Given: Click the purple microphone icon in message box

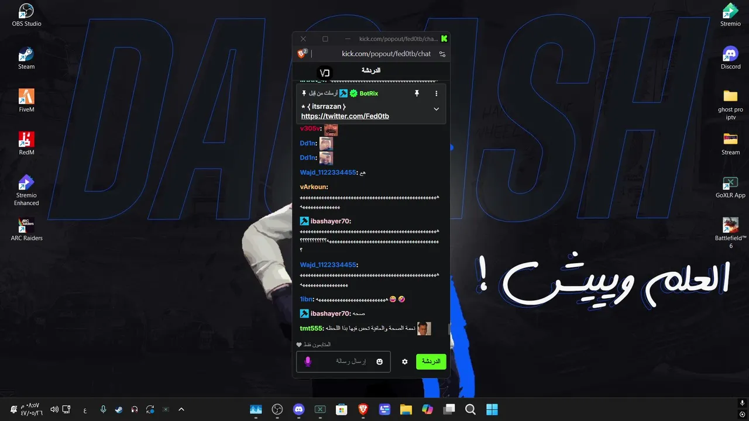Looking at the screenshot, I should (x=308, y=362).
